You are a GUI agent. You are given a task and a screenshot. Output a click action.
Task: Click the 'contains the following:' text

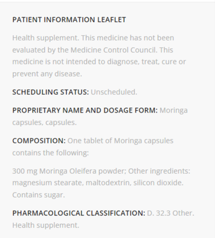coord(50,153)
